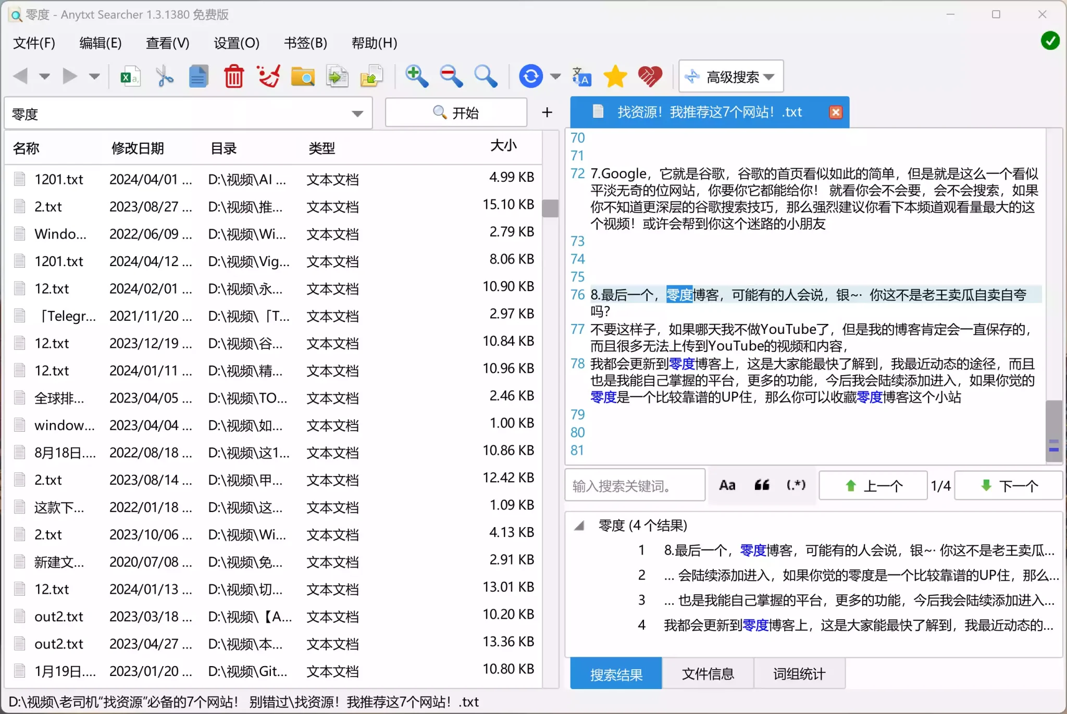Click the zoom out magnifier icon
1067x714 pixels.
click(451, 77)
